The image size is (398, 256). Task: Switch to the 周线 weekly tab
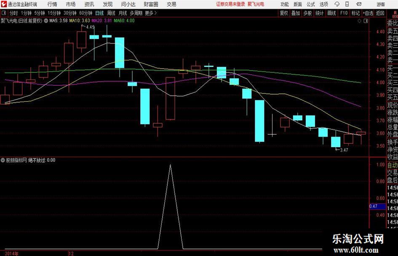(111, 13)
